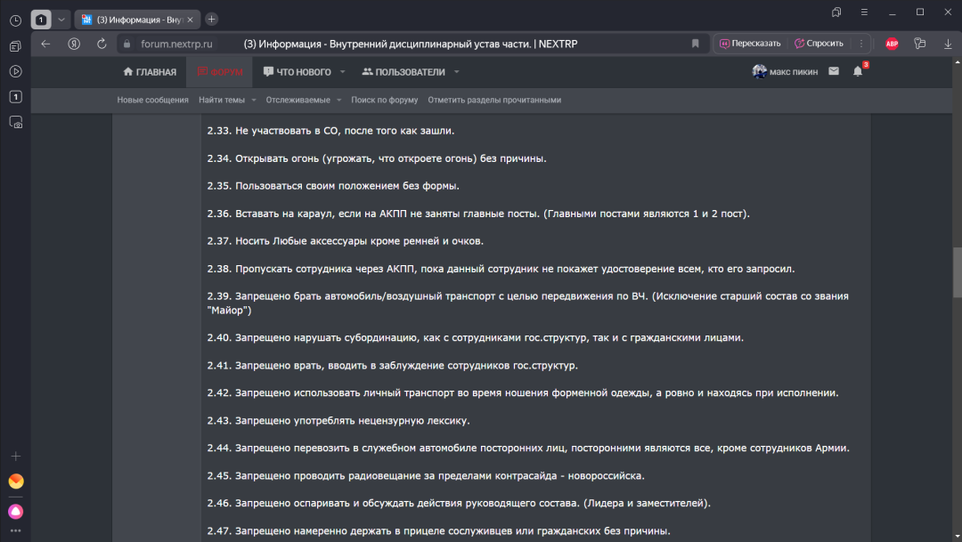Click the AdBlock Plus extension icon
962x542 pixels.
tap(892, 44)
